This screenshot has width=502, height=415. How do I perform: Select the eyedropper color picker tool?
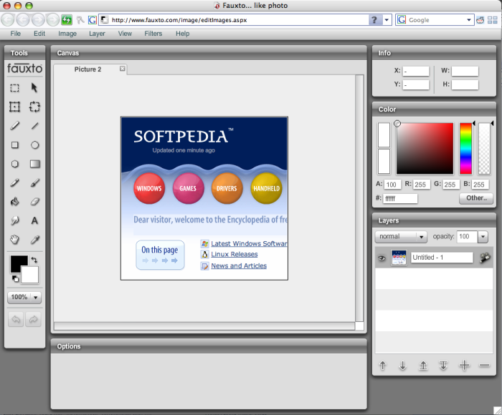pos(35,240)
